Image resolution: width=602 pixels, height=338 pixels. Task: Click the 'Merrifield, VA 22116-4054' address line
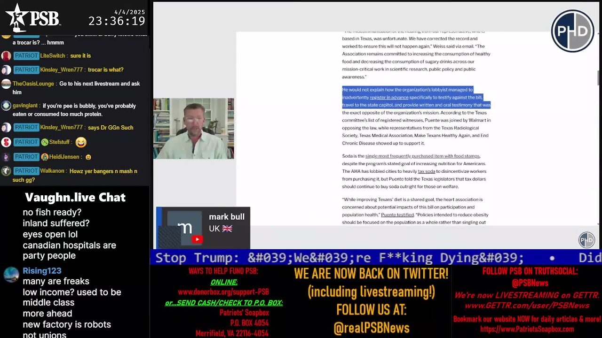[x=232, y=333]
